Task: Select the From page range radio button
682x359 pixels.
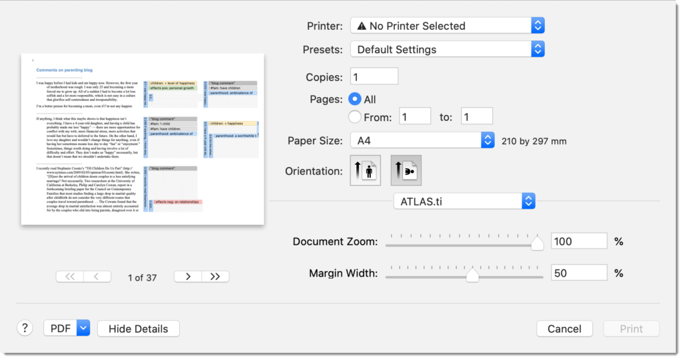Action: click(x=355, y=117)
